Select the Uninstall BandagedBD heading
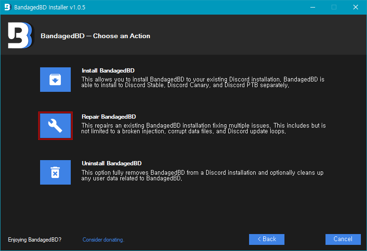 click(111, 163)
